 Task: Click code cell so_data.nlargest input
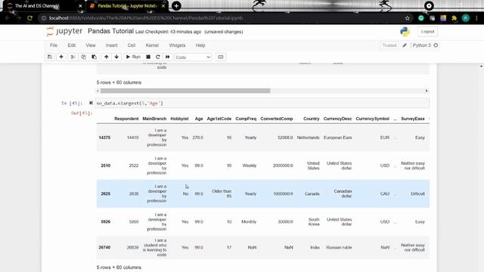pyautogui.click(x=262, y=104)
